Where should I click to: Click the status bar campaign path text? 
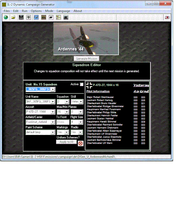tap(59, 157)
